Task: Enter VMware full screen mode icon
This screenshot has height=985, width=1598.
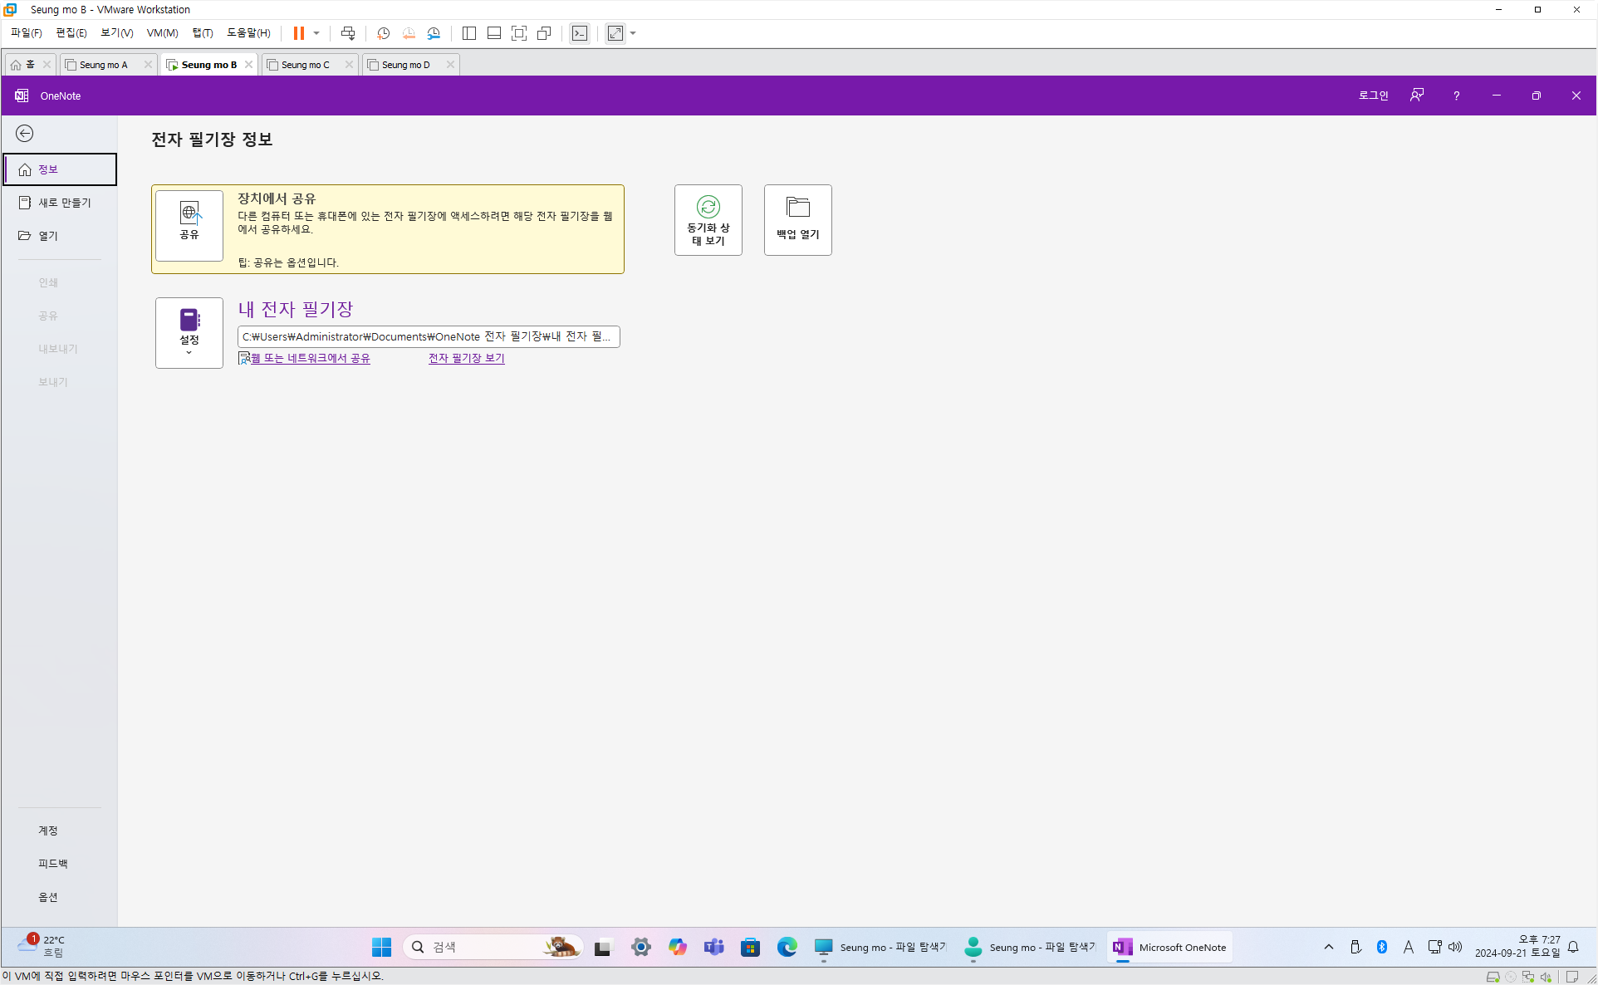Action: [519, 33]
